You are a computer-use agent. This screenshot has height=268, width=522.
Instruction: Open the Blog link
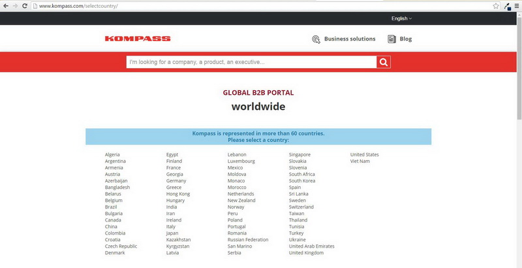(405, 39)
